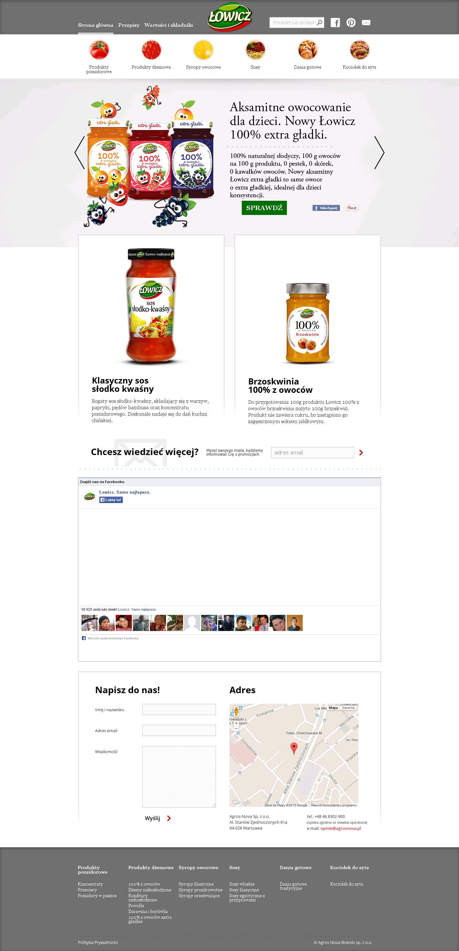The width and height of the screenshot is (459, 951).
Task: Select the Syropy owocowe orange icon
Action: [203, 50]
